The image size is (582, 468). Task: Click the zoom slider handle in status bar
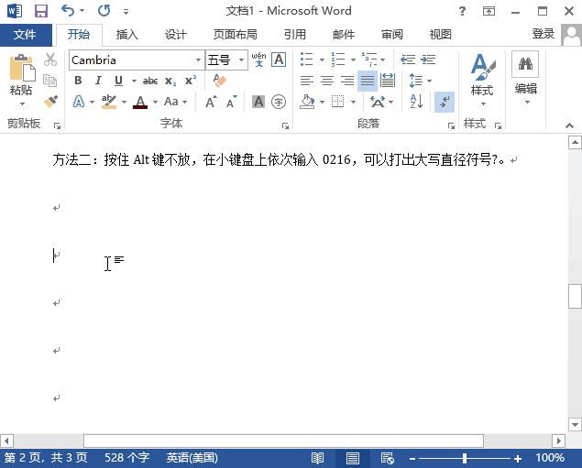click(x=465, y=458)
